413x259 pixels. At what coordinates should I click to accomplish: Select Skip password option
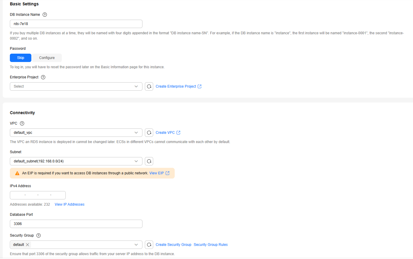click(21, 58)
